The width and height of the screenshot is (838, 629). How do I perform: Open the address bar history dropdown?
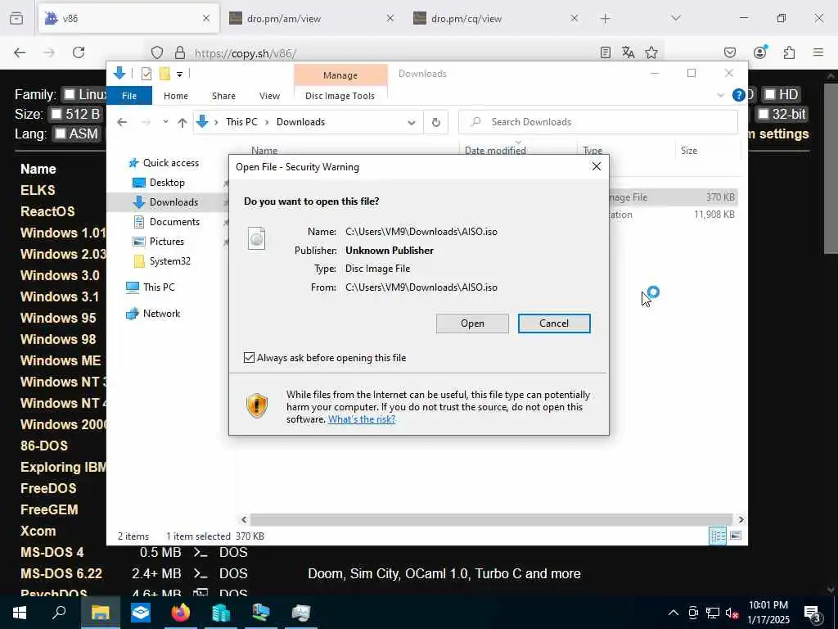tap(412, 123)
